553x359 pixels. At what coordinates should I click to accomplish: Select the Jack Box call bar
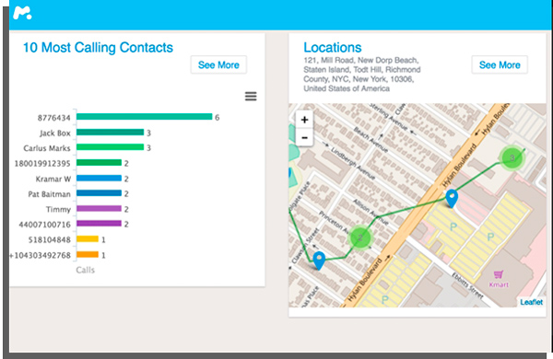click(x=110, y=133)
